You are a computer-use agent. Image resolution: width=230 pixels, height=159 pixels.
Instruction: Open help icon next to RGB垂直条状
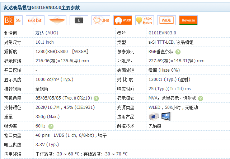pyautogui.click(x=178, y=52)
